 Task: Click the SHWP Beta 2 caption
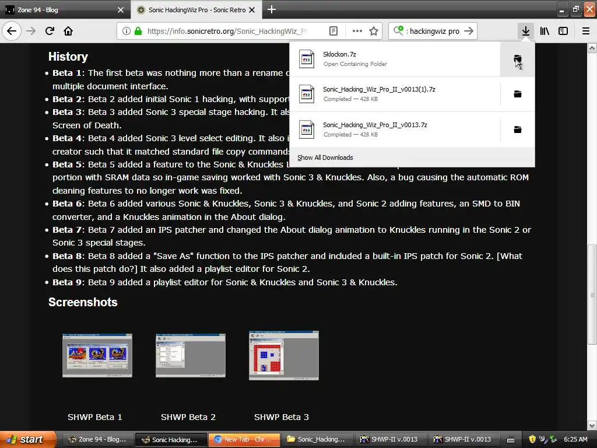pyautogui.click(x=188, y=417)
